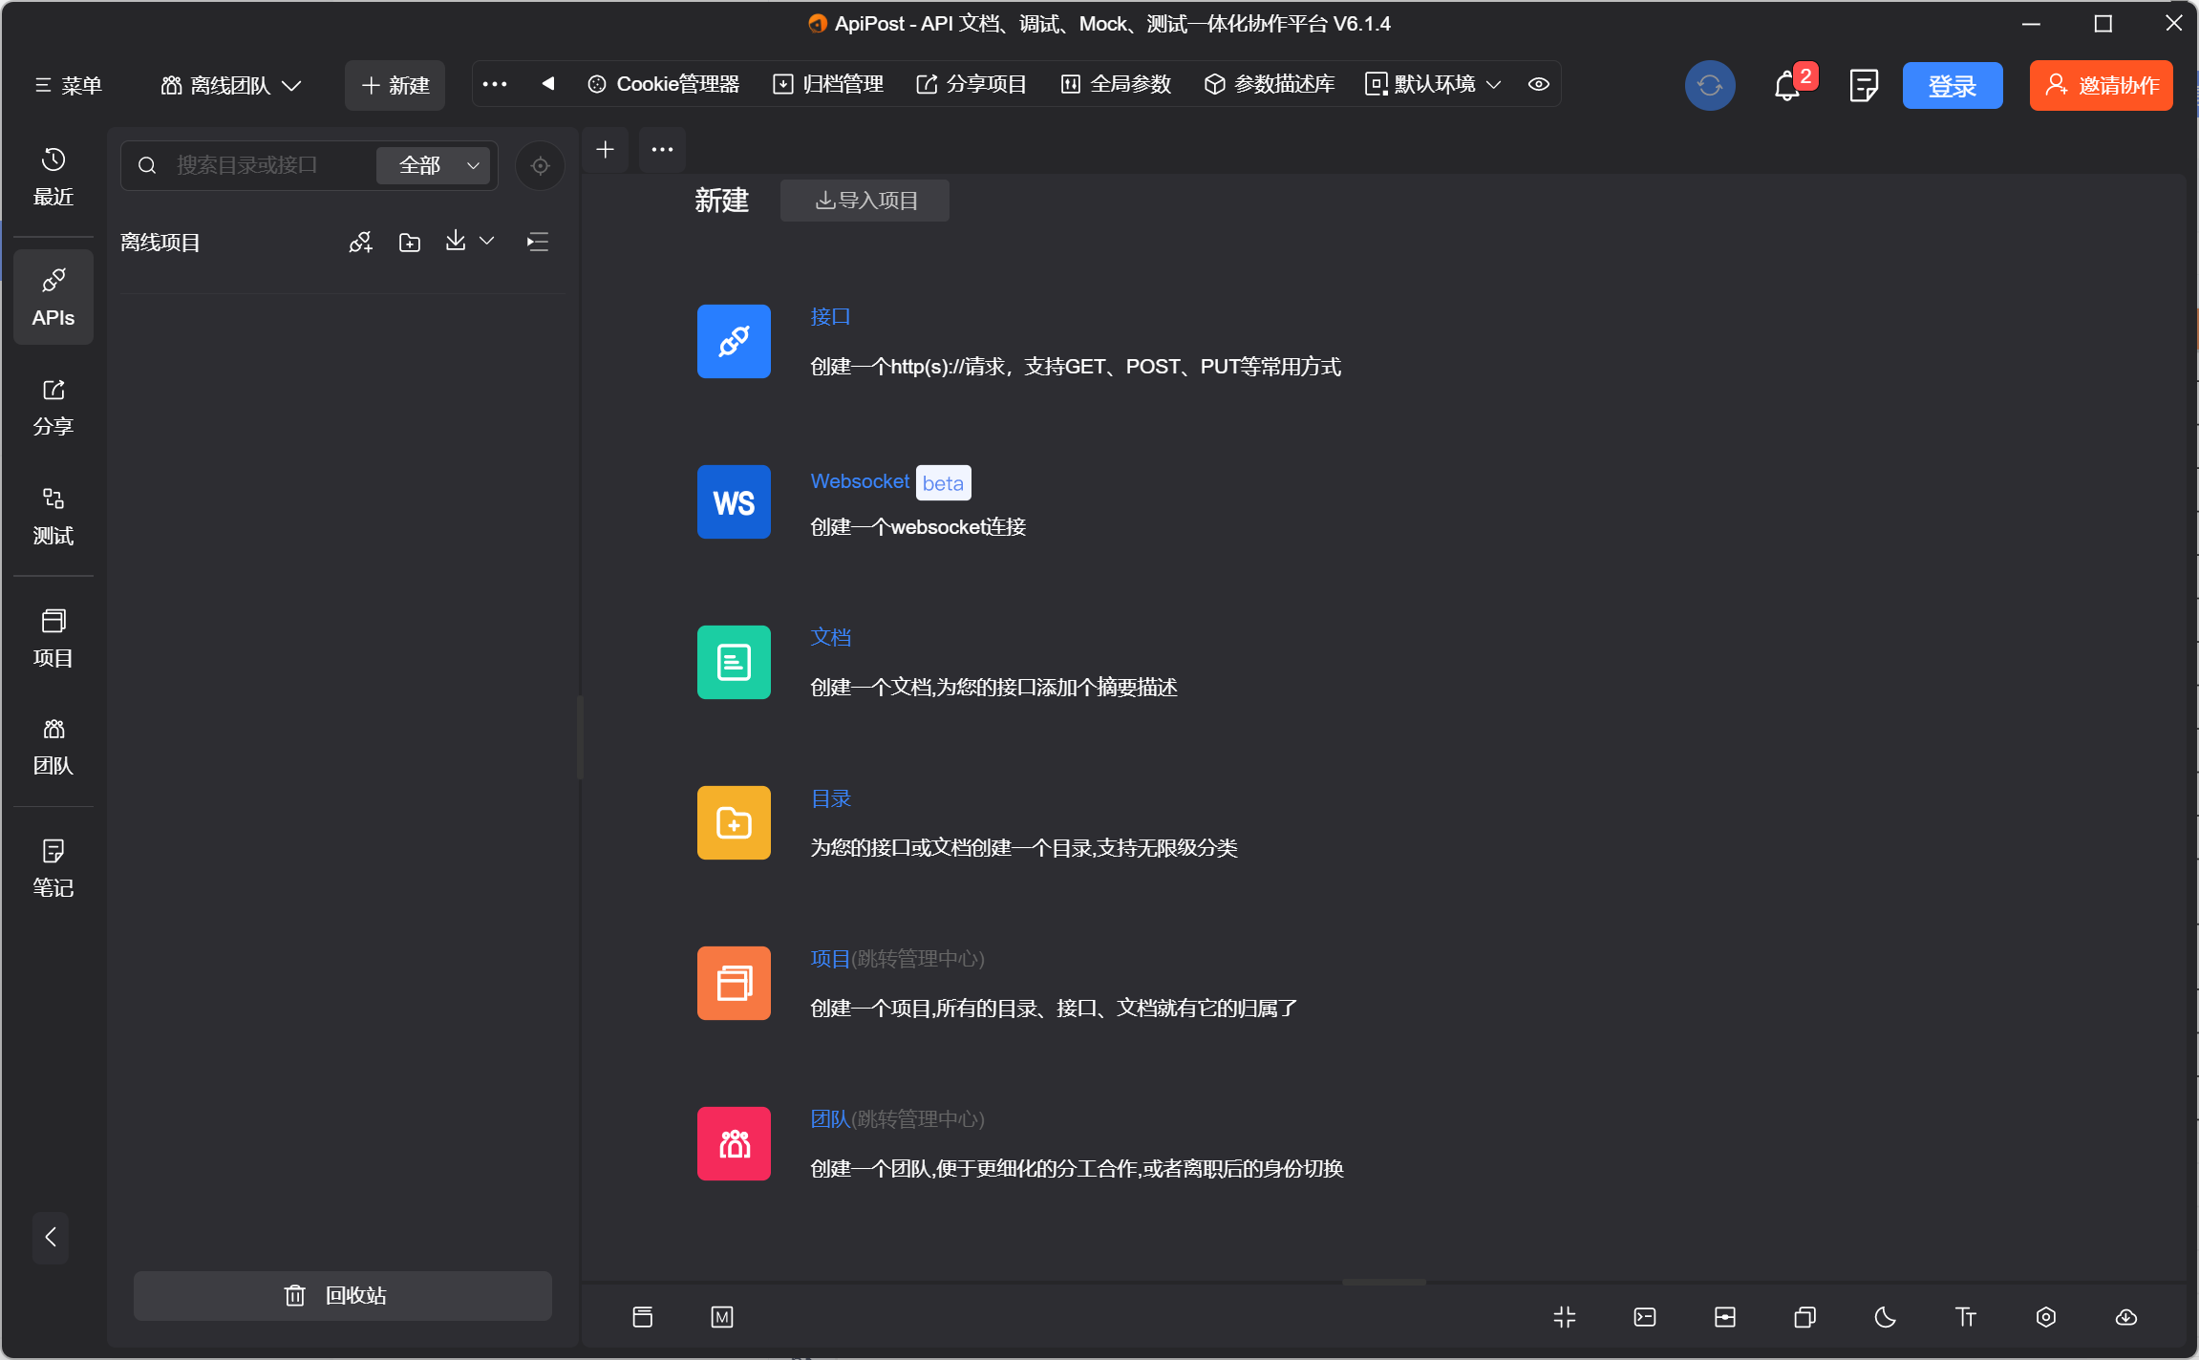Collapse the left sidebar with arrow
Screen dimensions: 2199x1360
tap(51, 1238)
